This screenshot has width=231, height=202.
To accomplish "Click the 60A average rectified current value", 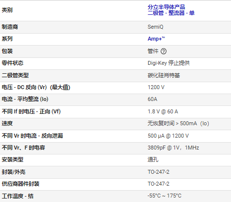I will point(152,99).
